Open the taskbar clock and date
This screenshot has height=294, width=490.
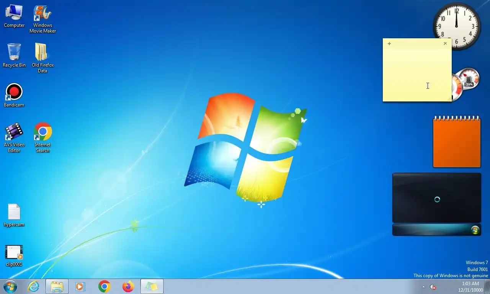click(470, 287)
